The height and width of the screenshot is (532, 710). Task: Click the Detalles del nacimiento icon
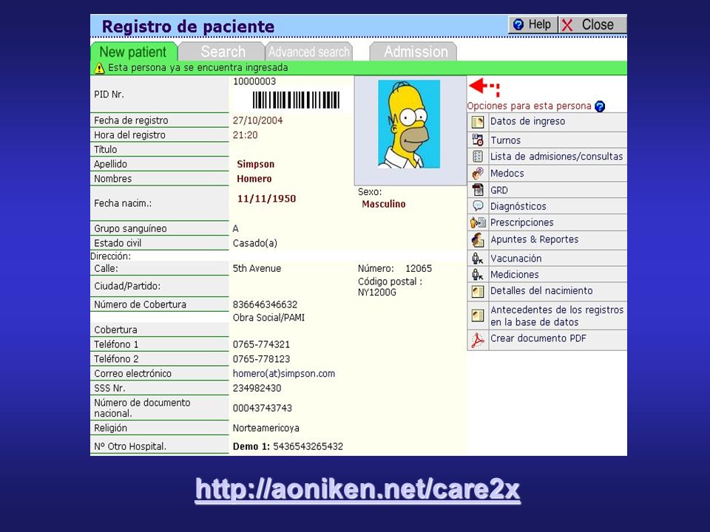[x=477, y=291]
